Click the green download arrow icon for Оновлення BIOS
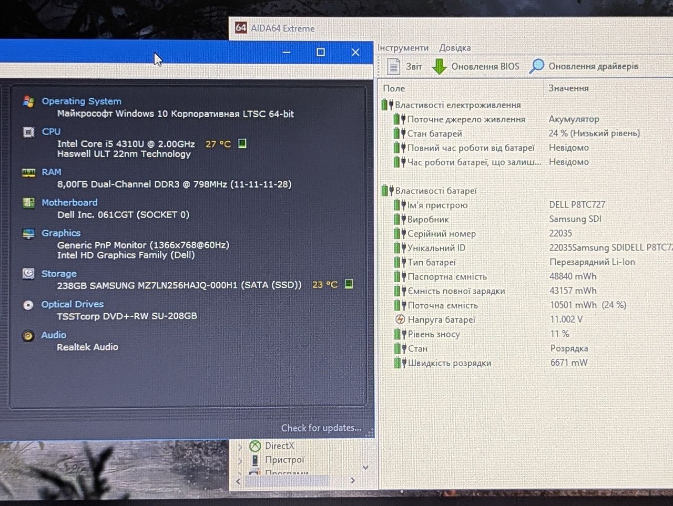The width and height of the screenshot is (673, 506). (x=439, y=67)
